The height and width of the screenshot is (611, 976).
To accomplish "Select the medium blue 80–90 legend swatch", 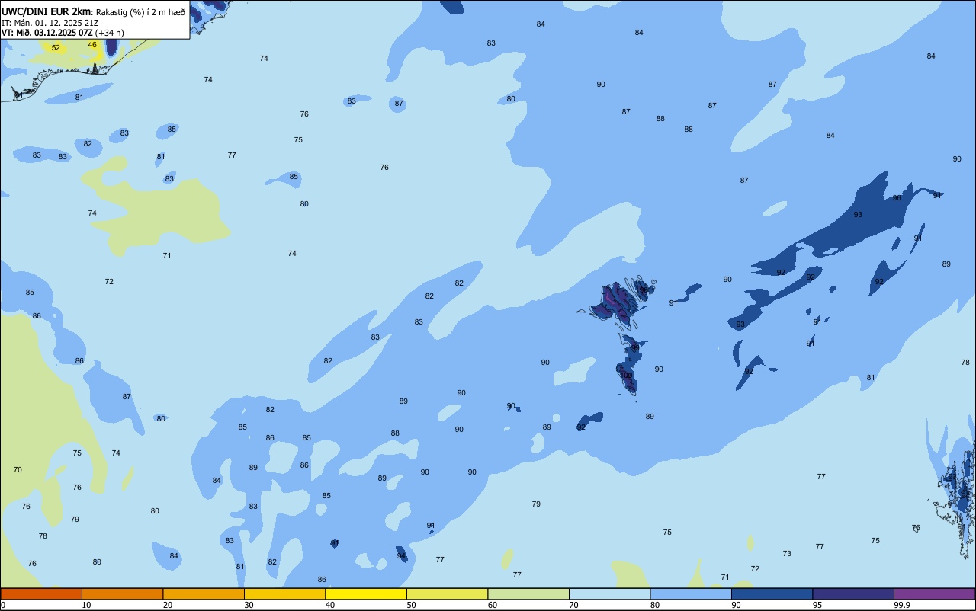I will coord(691,593).
